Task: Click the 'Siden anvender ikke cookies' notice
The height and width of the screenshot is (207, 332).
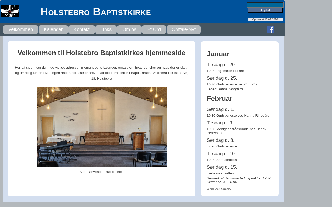Action: click(101, 172)
